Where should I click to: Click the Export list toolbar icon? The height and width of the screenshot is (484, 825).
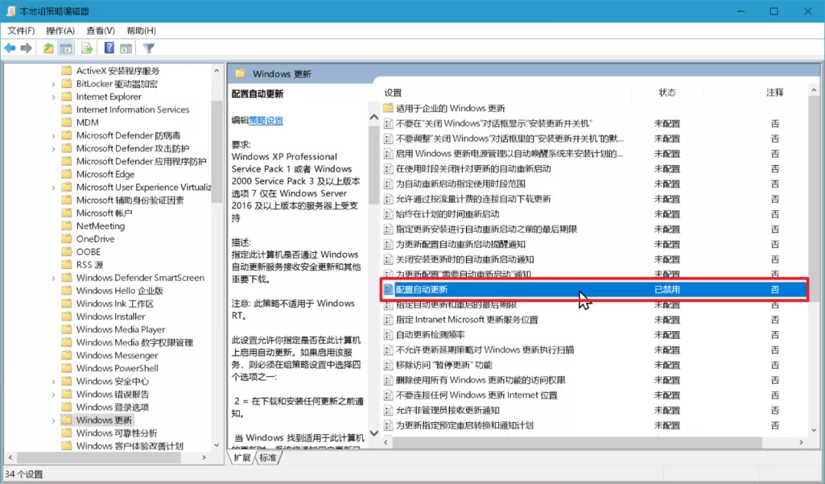87,48
